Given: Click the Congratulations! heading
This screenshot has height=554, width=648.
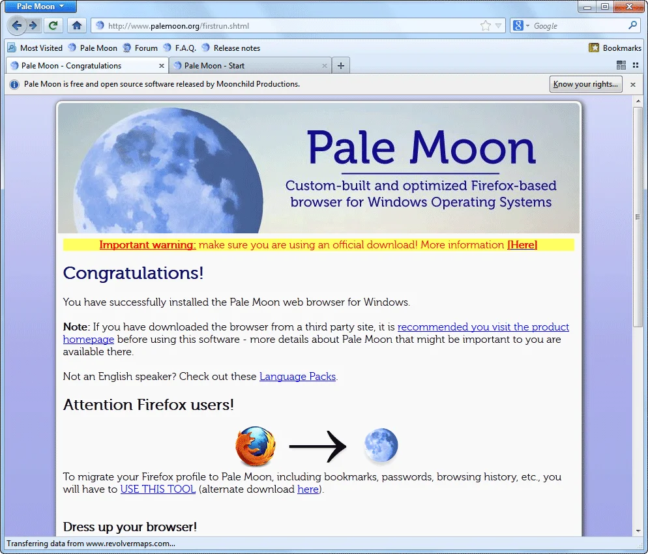Looking at the screenshot, I should click(133, 273).
